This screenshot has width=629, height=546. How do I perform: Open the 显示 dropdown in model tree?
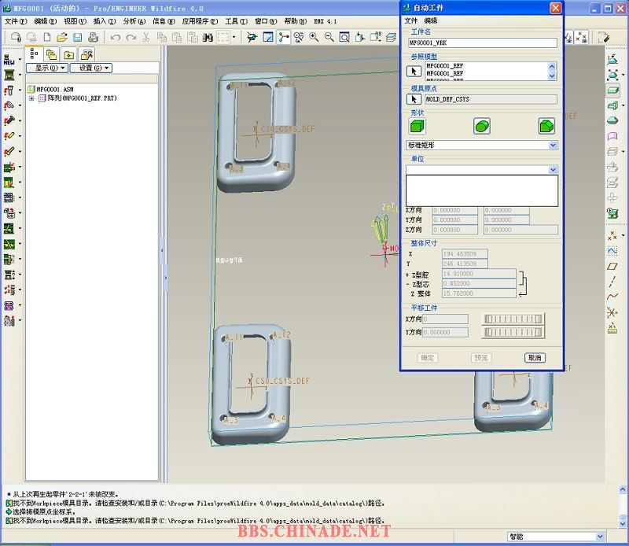click(x=47, y=68)
